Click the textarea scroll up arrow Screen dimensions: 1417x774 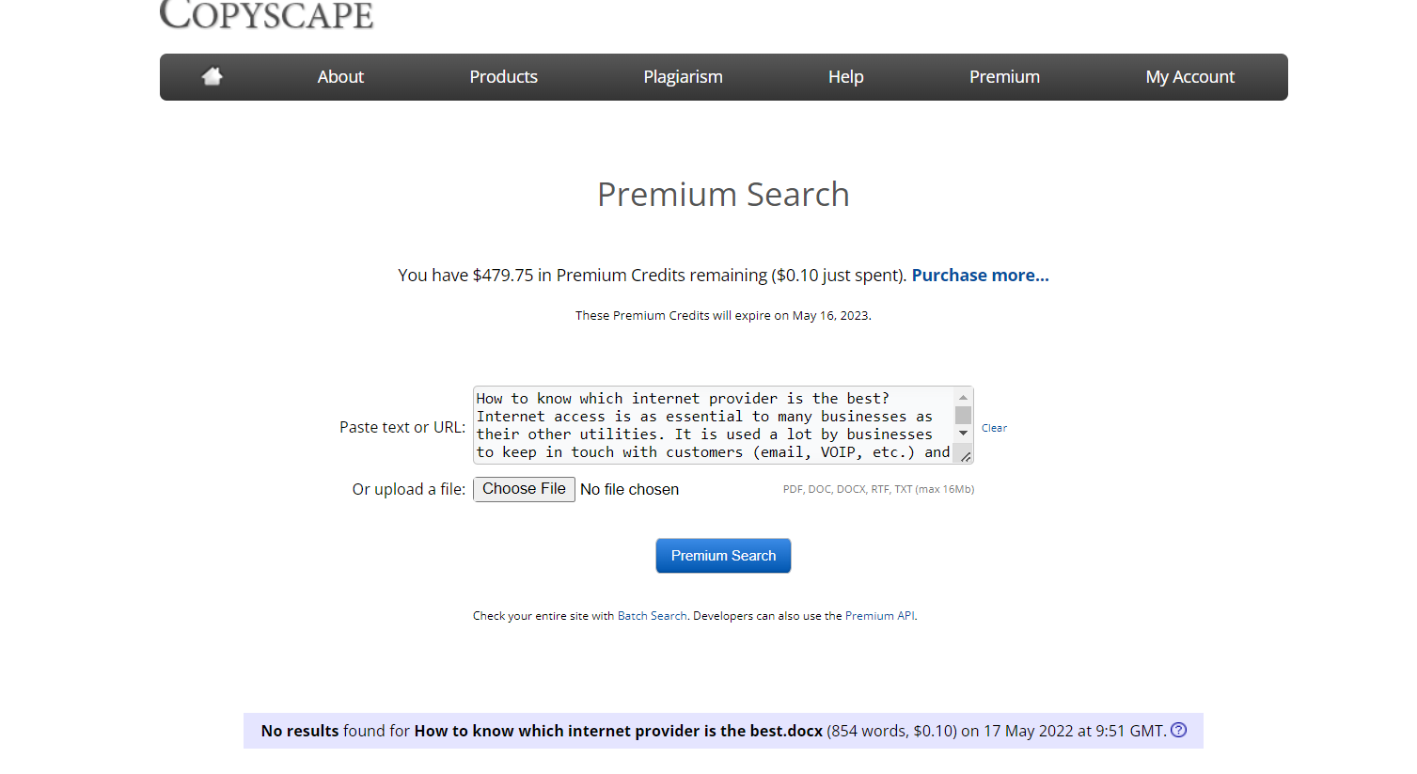coord(963,397)
